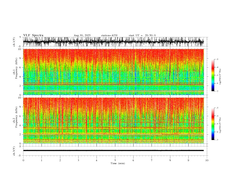Click the "-5" tick on ch.1(V) axis

(20, 46)
